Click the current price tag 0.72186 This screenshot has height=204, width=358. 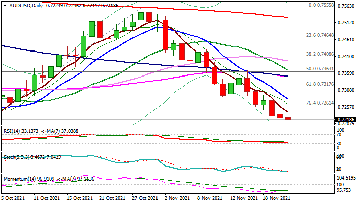[346, 119]
